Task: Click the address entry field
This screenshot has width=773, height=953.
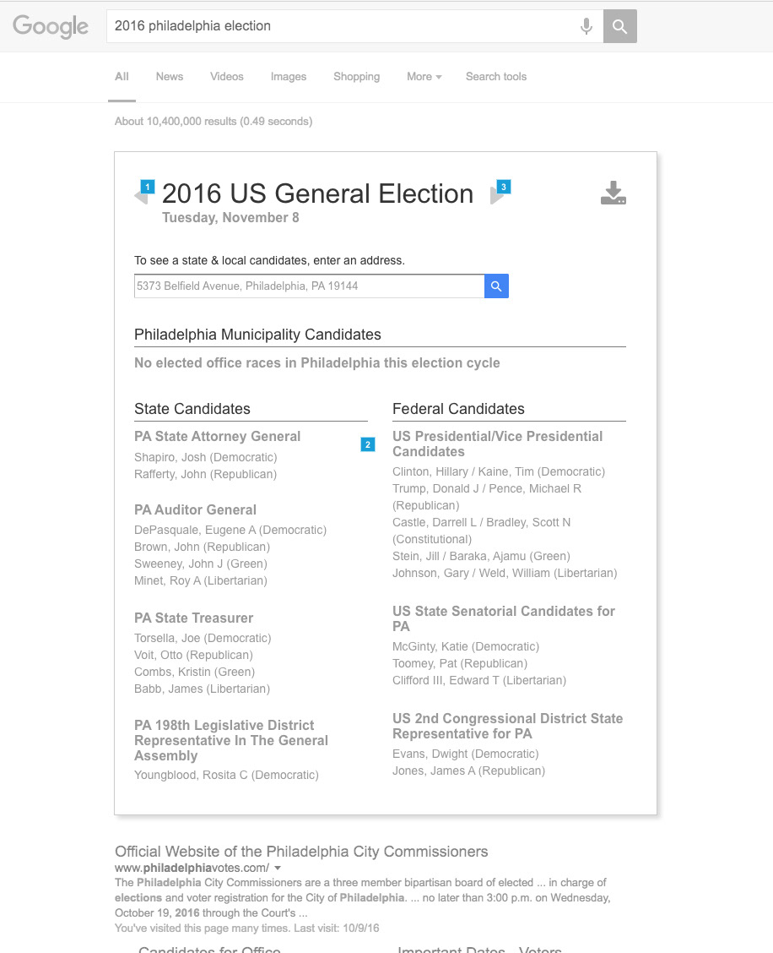Action: [309, 286]
